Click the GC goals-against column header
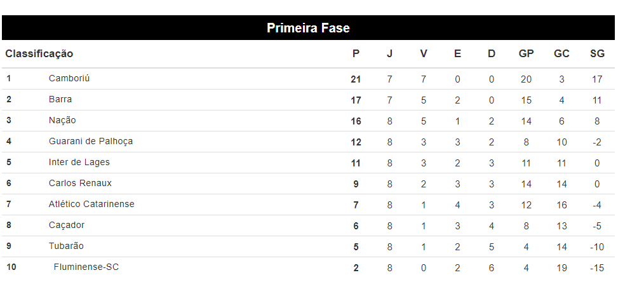Image resolution: width=618 pixels, height=282 pixels. [x=561, y=53]
